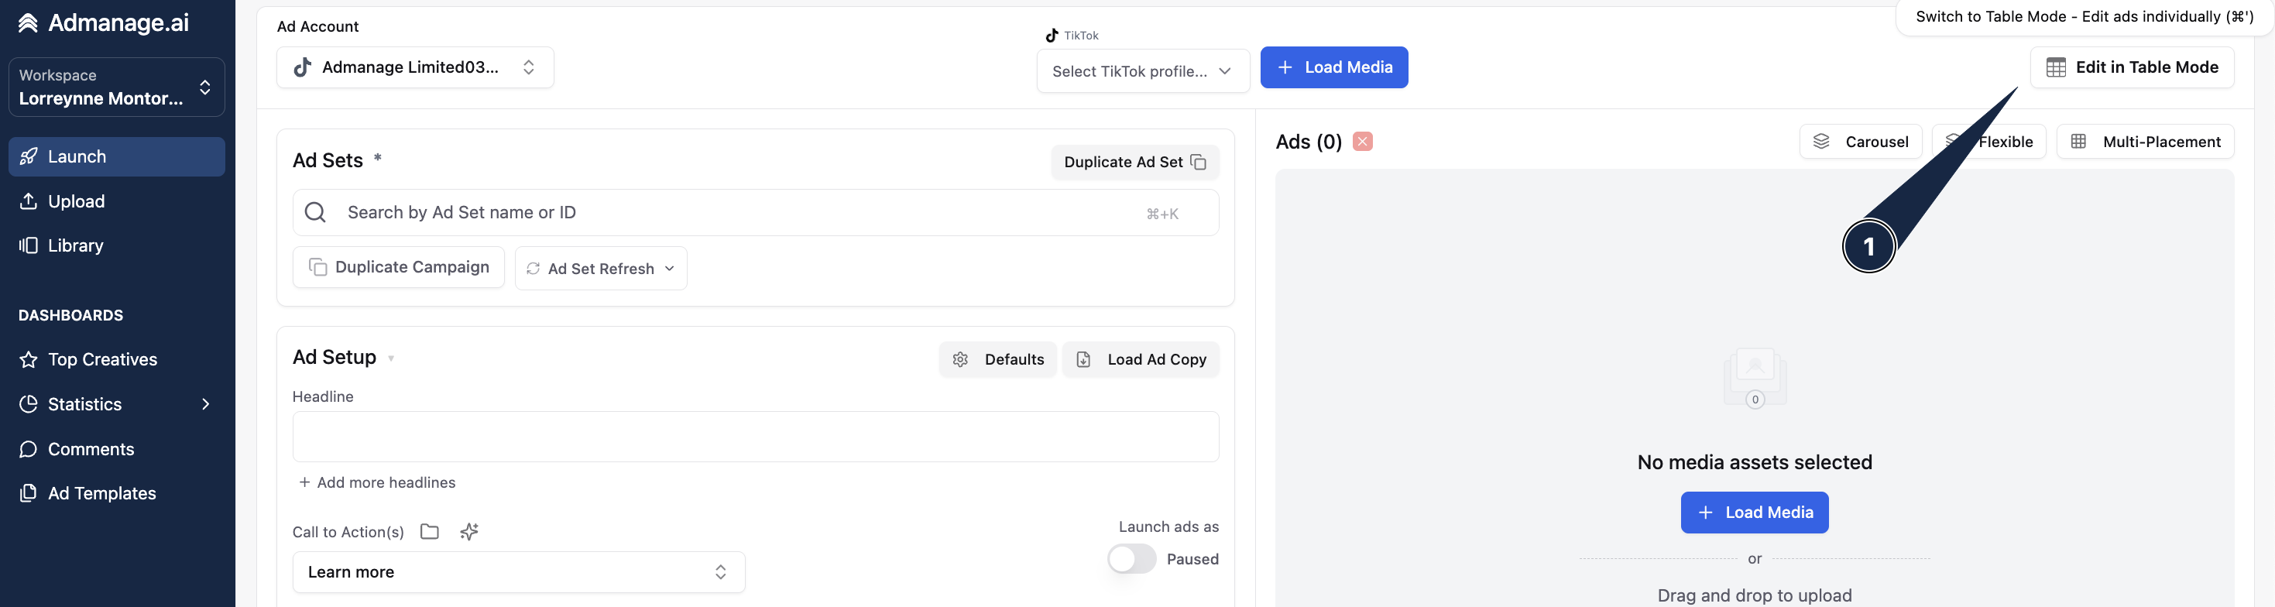Viewport: 2275px width, 607px height.
Task: Click the refresh icon on Ad Set Refresh
Action: pos(534,269)
